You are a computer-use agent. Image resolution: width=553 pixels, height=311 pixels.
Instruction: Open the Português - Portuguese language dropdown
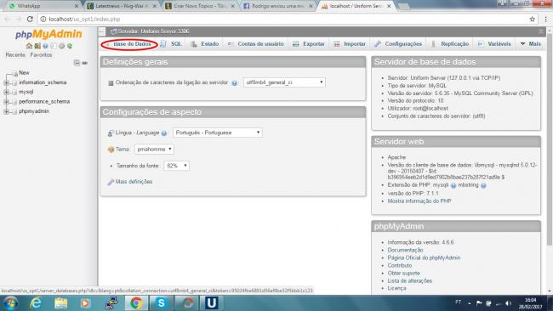218,133
